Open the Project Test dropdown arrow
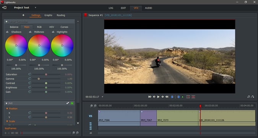 [x=36, y=8]
